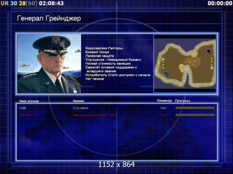Screen dimensions: 233x174
Task: Click the 'UR' label at top left
Action: point(5,3)
